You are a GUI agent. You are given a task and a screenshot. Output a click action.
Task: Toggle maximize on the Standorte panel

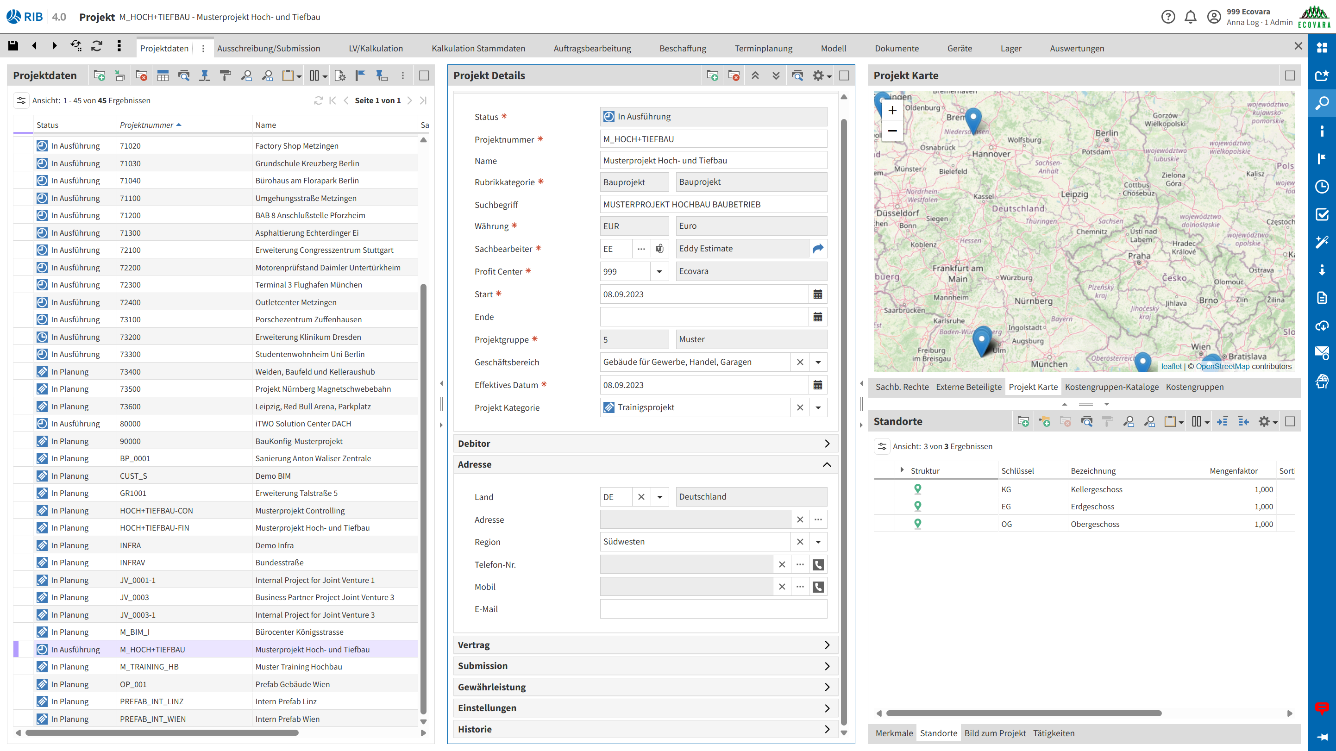click(1290, 422)
